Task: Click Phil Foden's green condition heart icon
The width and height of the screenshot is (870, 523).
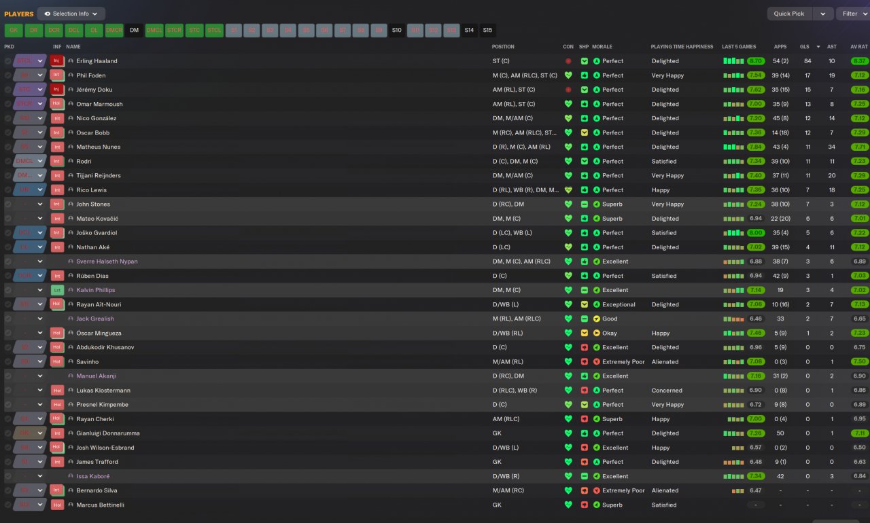Action: click(x=568, y=75)
